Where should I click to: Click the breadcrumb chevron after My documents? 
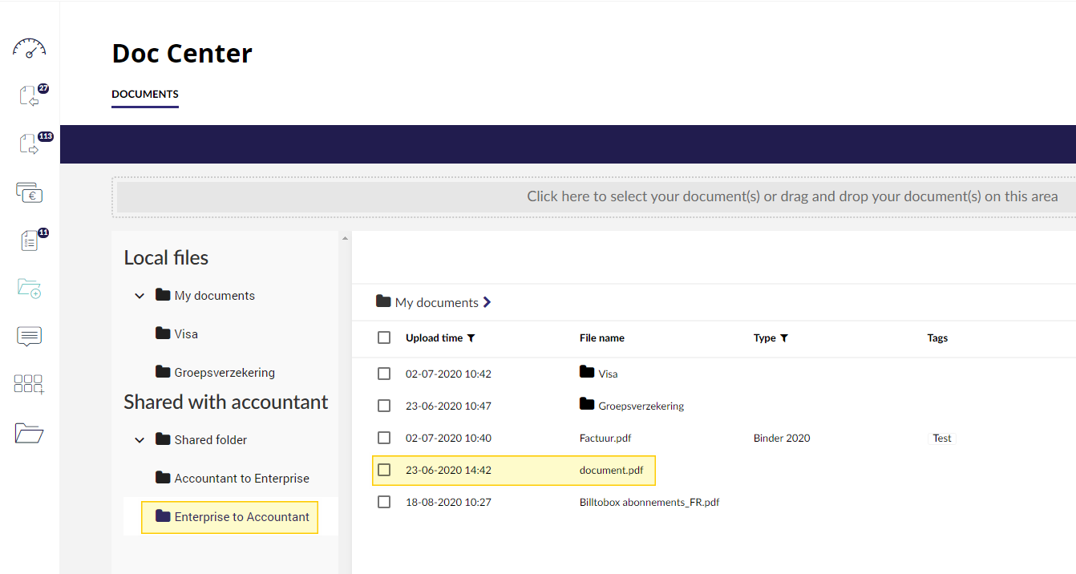coord(487,302)
